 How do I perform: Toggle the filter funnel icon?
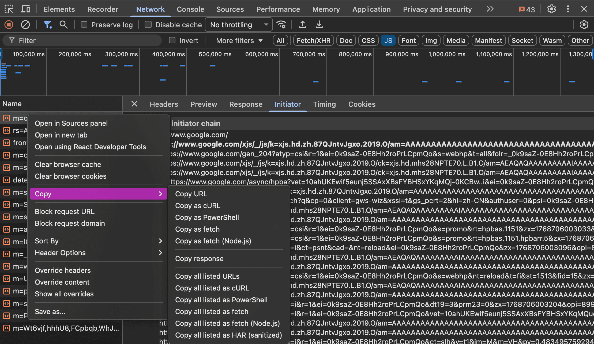pyautogui.click(x=47, y=25)
